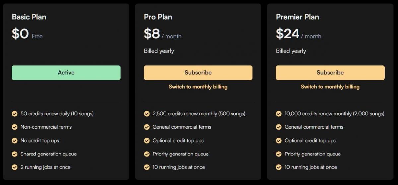Click checkmark icon beside 50 credits renew daily

point(15,114)
